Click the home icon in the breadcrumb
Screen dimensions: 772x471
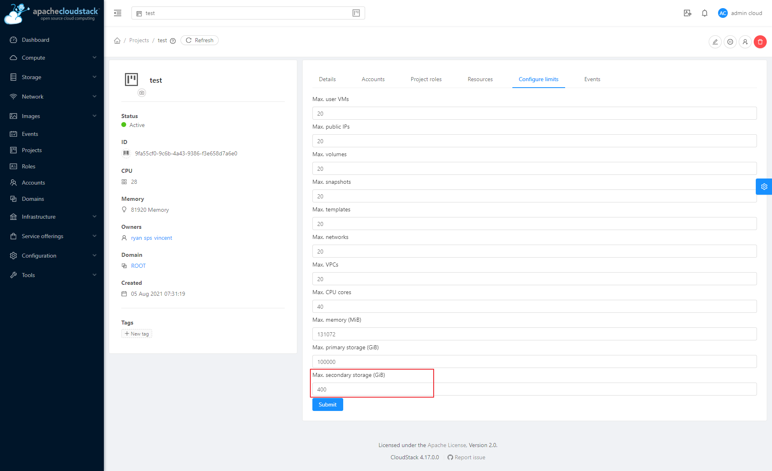click(117, 40)
